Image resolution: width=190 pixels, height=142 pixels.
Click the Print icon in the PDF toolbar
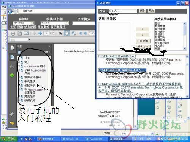(13, 33)
